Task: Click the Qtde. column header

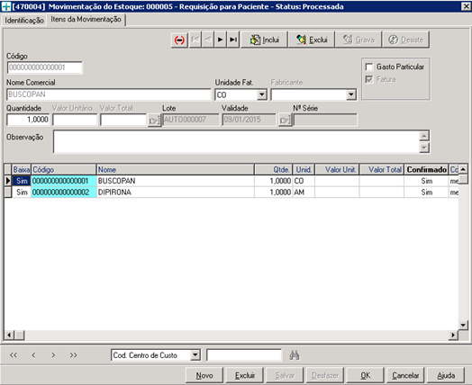Action: [273, 170]
